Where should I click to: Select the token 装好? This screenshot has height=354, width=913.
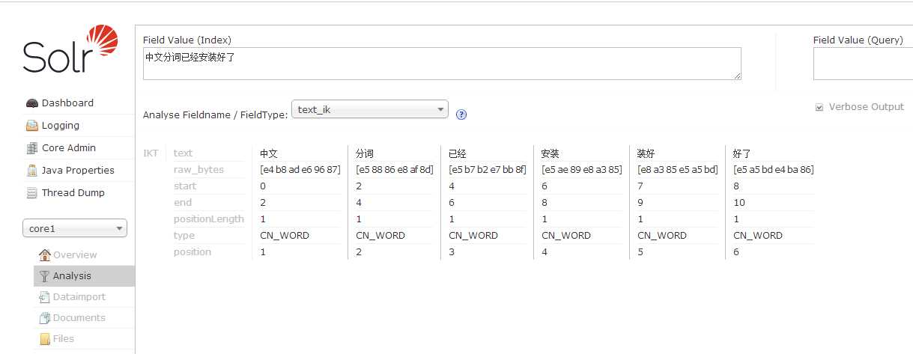pyautogui.click(x=646, y=153)
